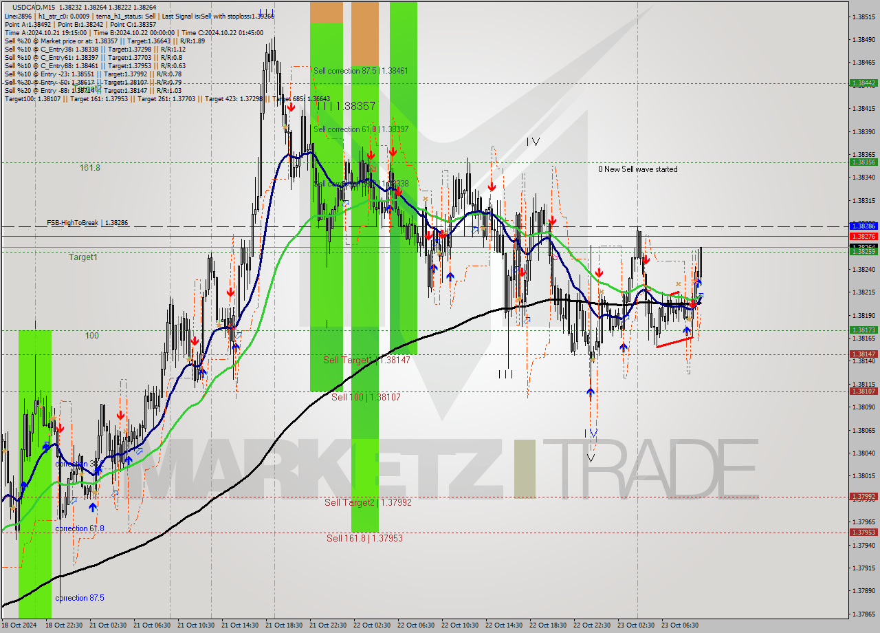This screenshot has width=880, height=633.
Task: Click the green 1.38442 price tag
Action: (x=863, y=83)
